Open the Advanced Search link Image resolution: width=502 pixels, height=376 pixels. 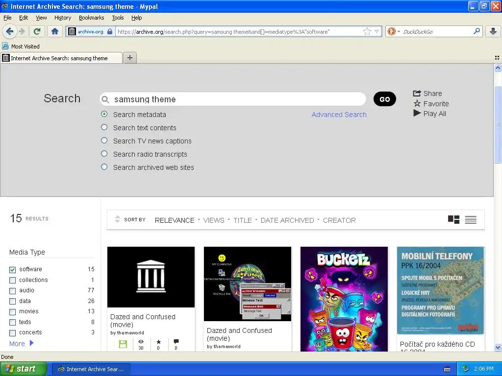339,115
